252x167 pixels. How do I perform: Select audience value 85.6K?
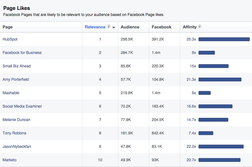click(126, 66)
